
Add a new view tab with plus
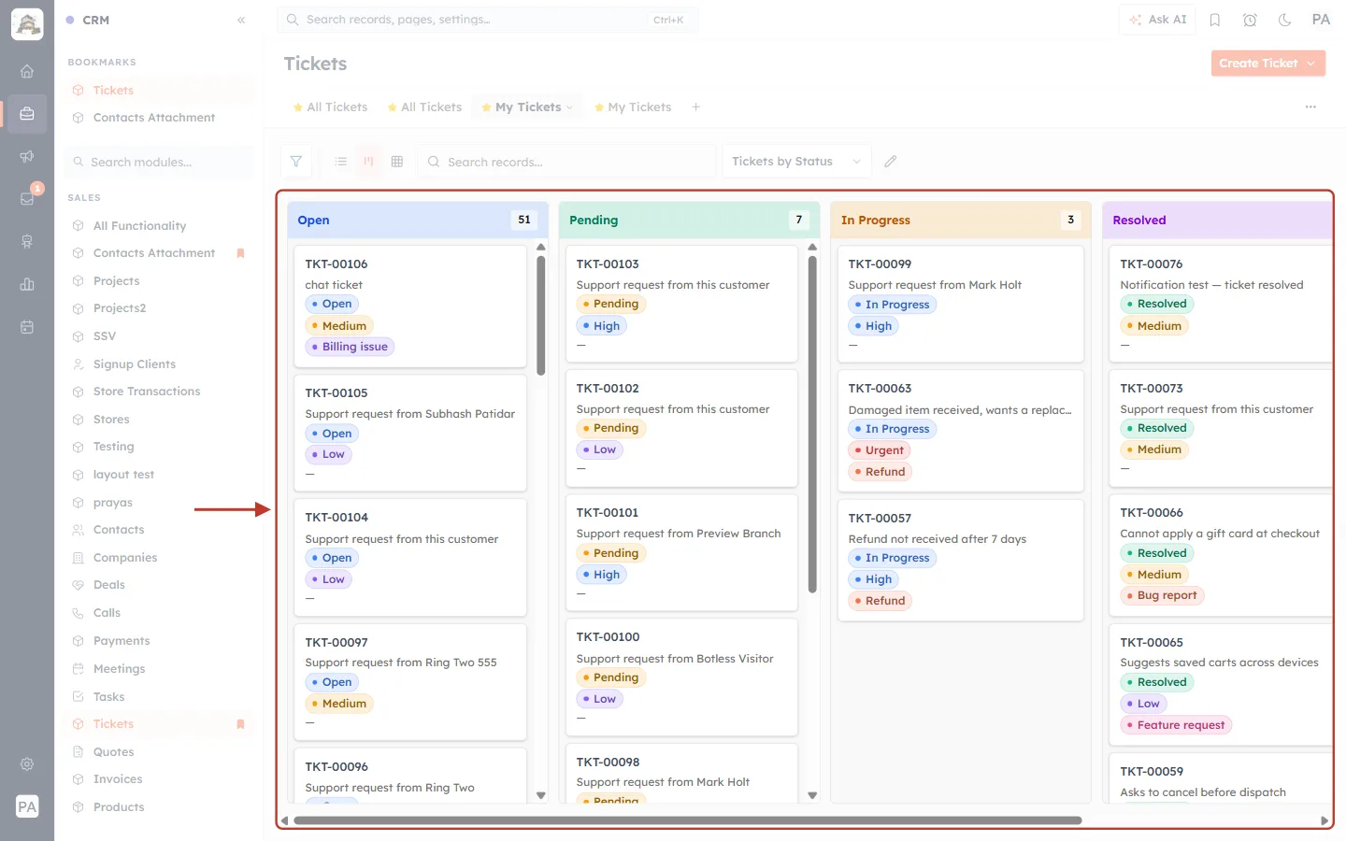click(x=696, y=107)
